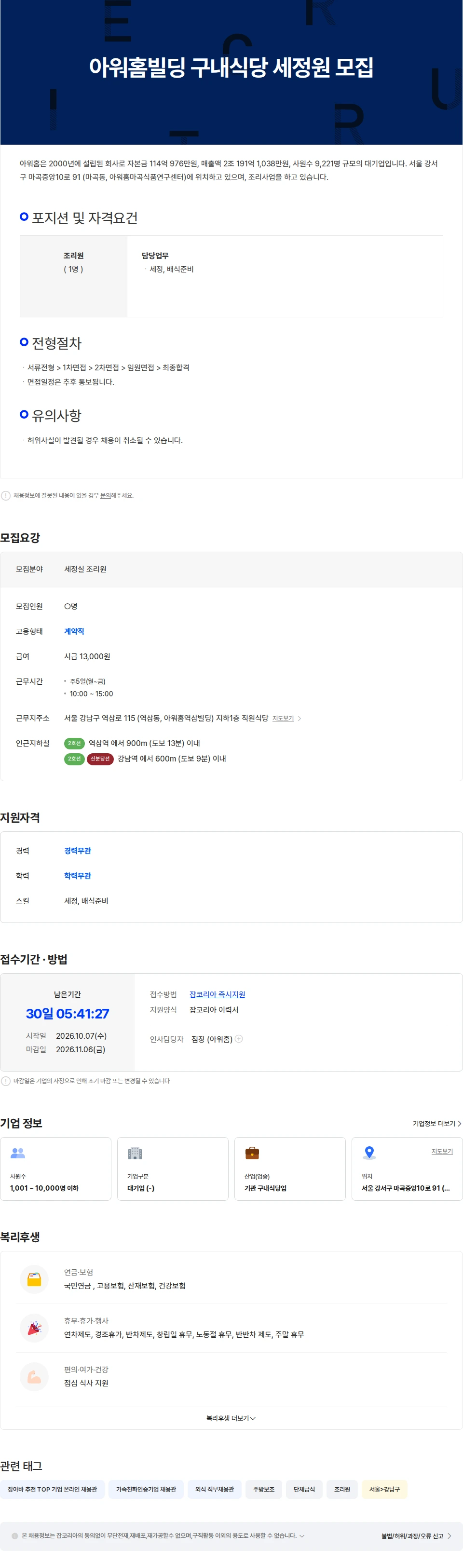Viewport: 463px width, 1561px height.
Task: Click the info icon beside 마감일 notice
Action: tap(5, 1081)
